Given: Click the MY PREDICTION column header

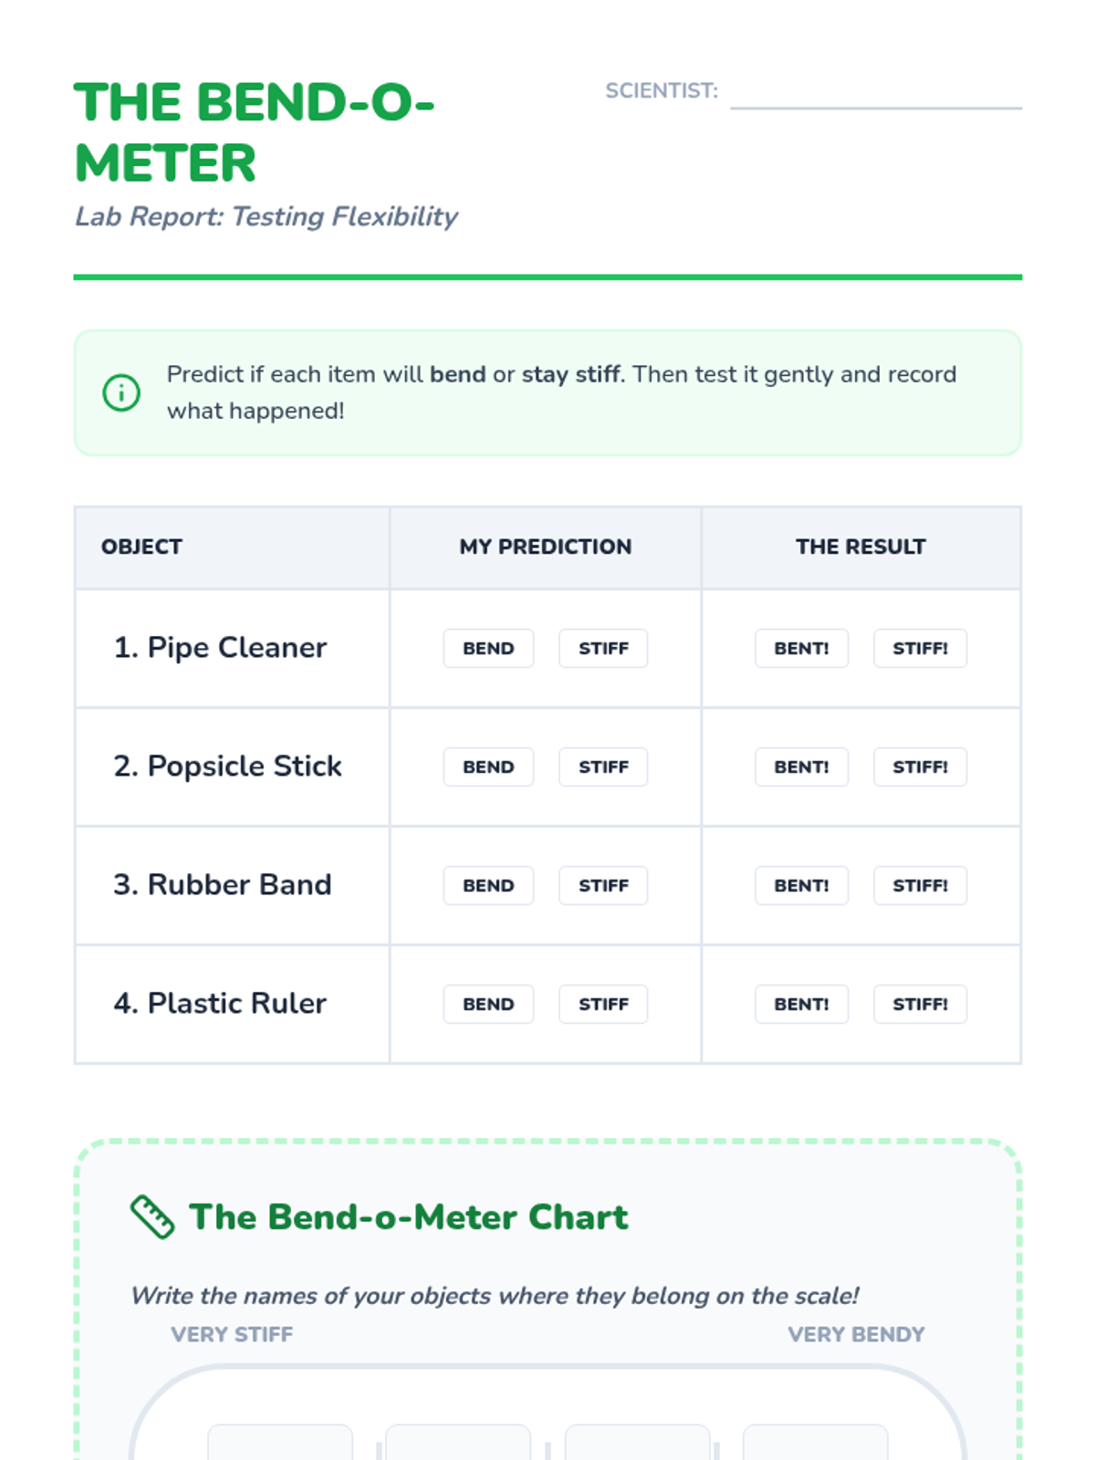Looking at the screenshot, I should pyautogui.click(x=546, y=547).
